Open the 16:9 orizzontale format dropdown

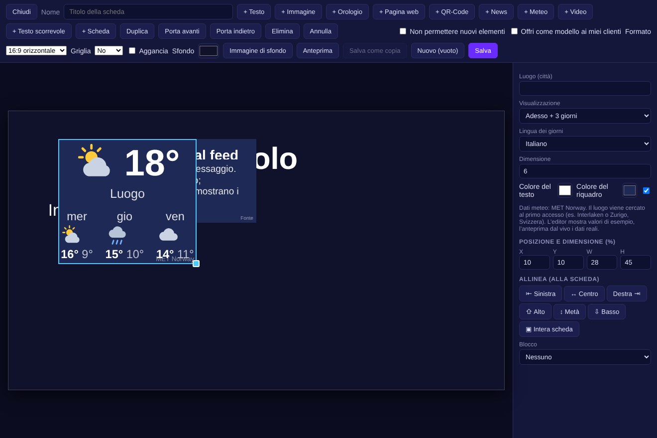(36, 50)
